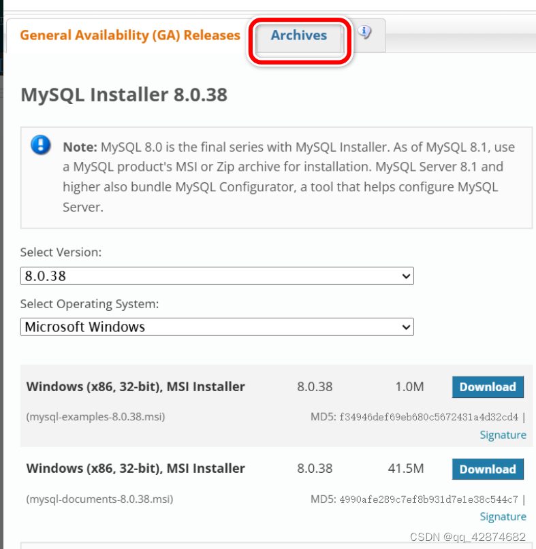The image size is (536, 549).
Task: Download the mysql-examples-8.0.38.msi installer
Action: pyautogui.click(x=487, y=387)
